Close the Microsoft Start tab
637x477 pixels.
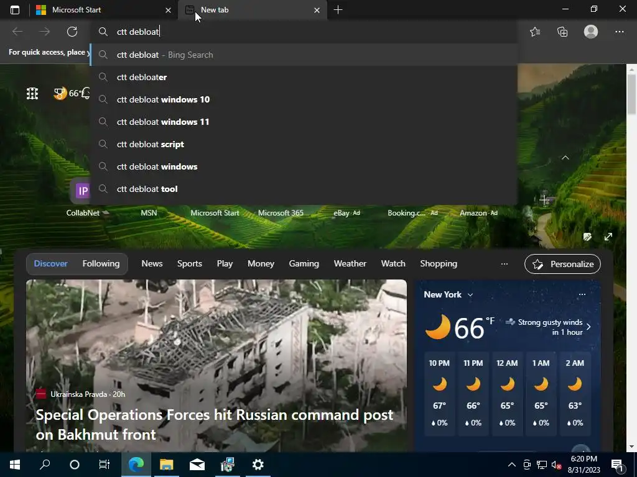click(x=168, y=10)
